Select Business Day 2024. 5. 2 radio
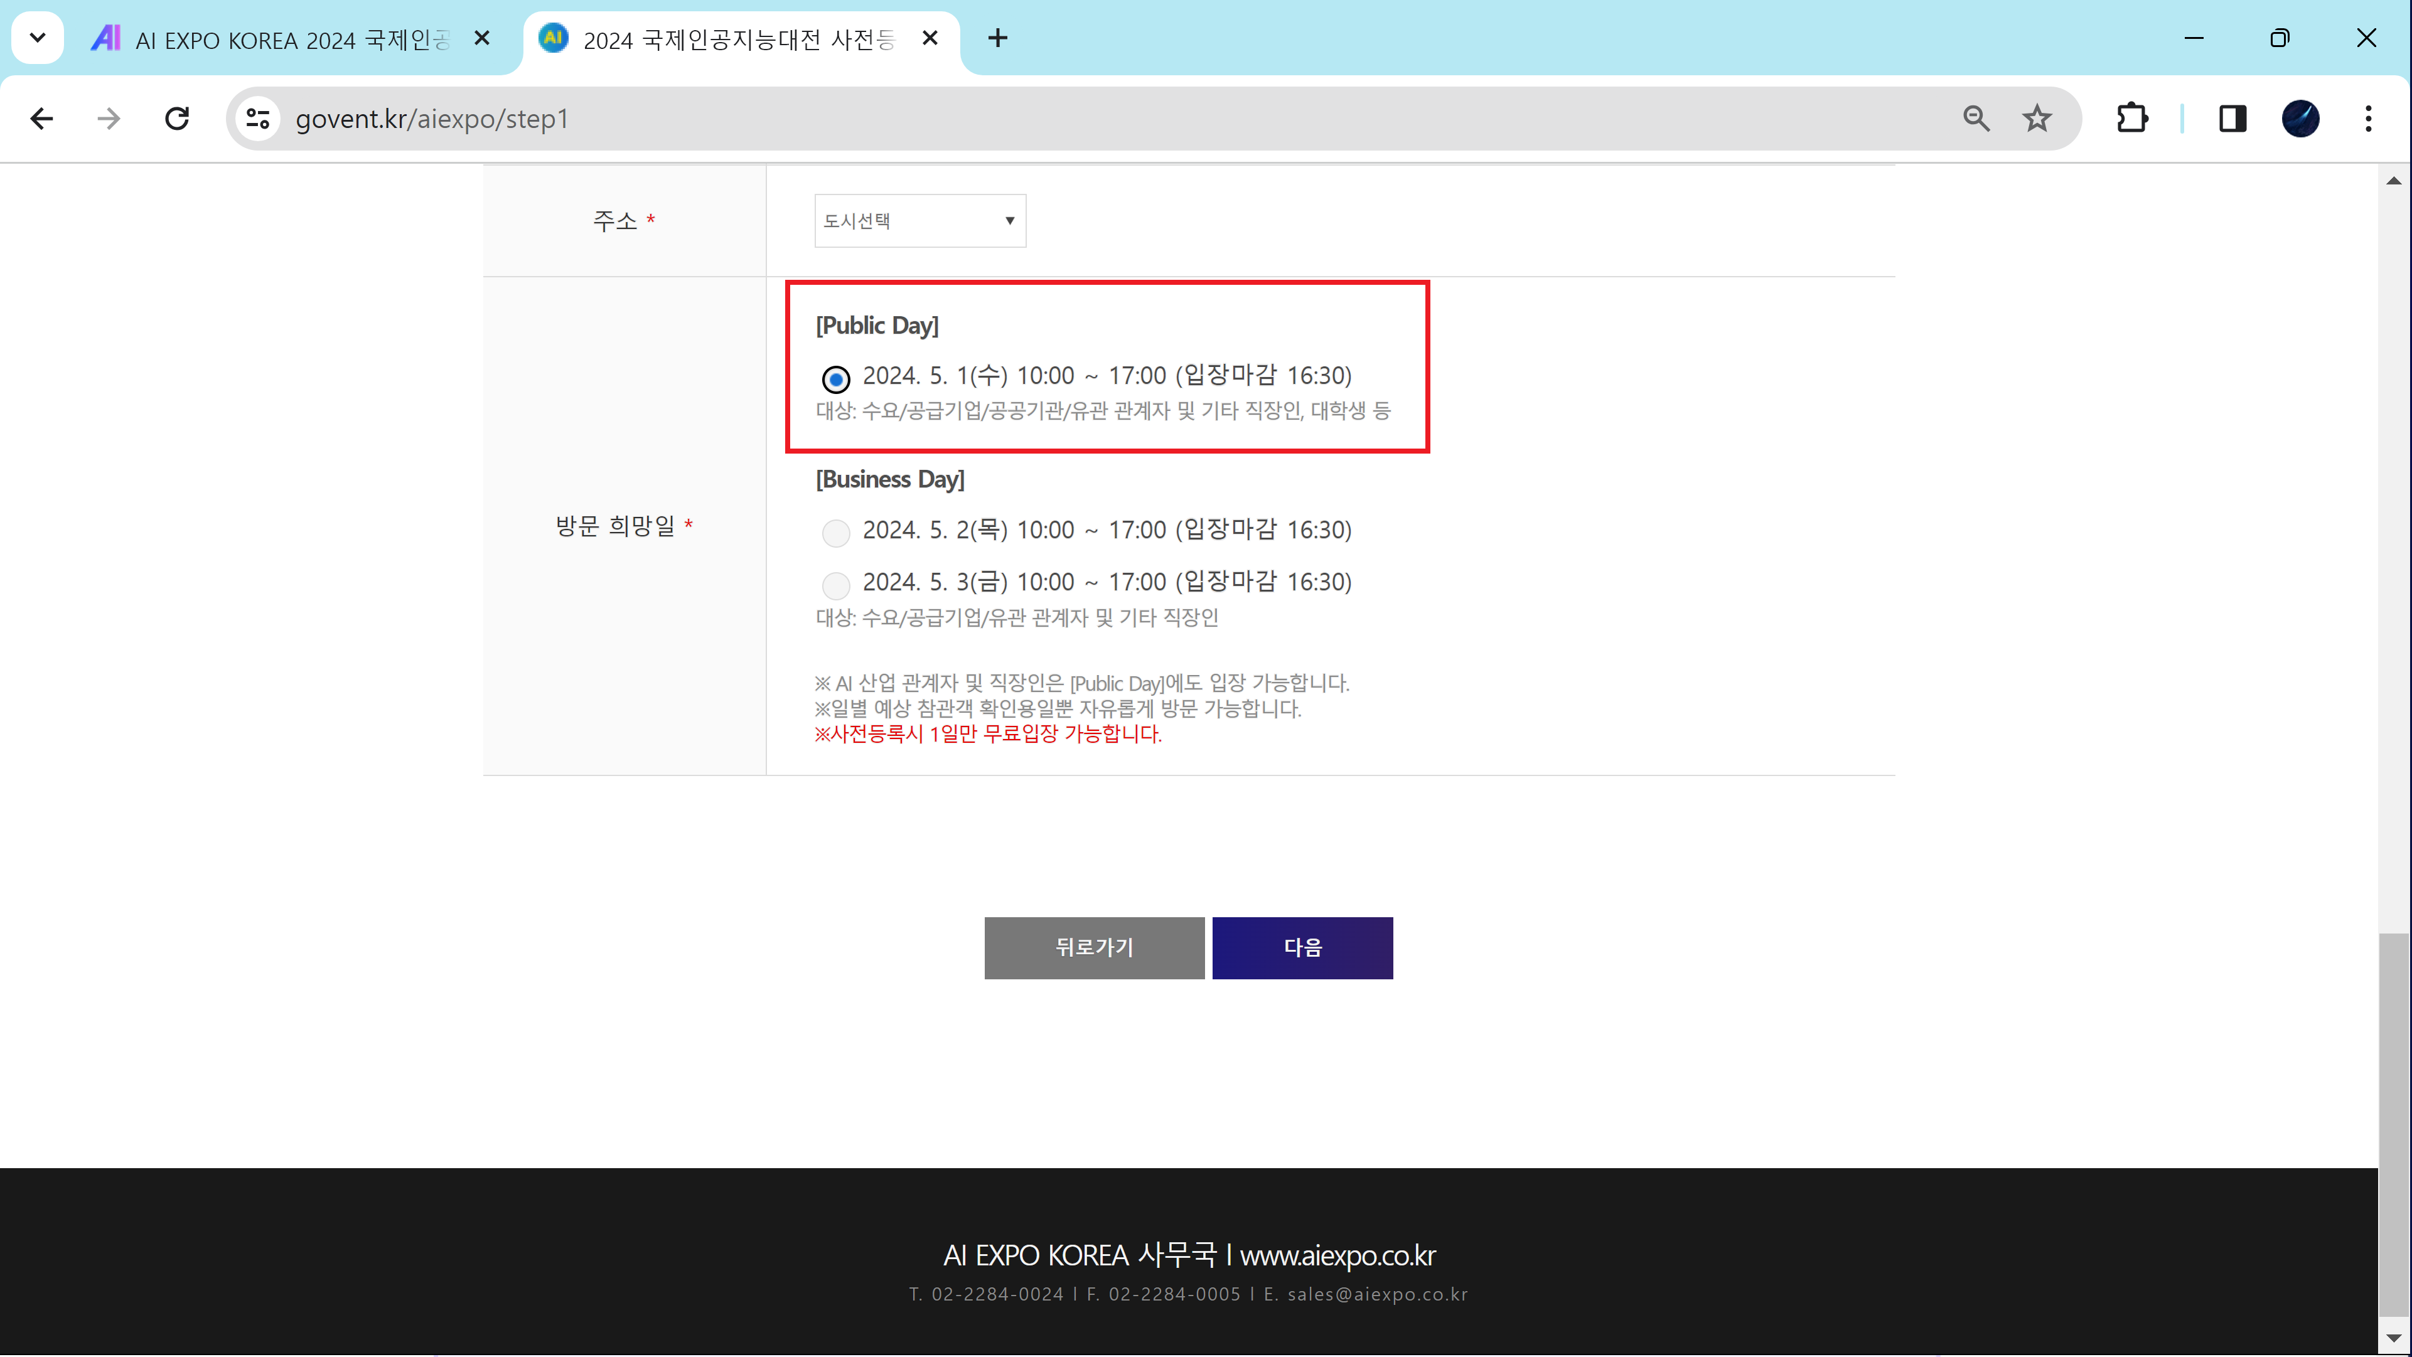 pyautogui.click(x=835, y=533)
